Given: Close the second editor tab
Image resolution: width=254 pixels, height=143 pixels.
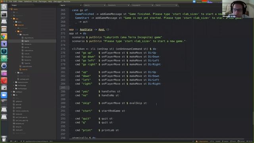Looking at the screenshot, I should [105, 5].
